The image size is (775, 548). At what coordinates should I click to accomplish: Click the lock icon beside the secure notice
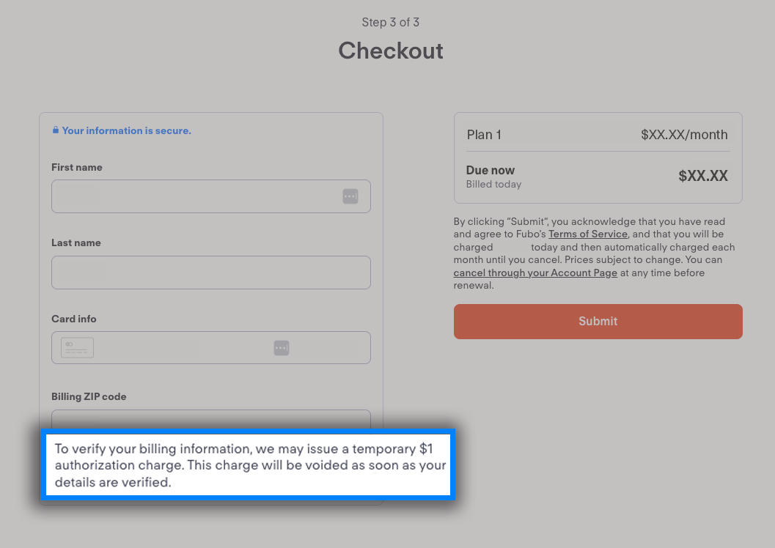(x=55, y=130)
